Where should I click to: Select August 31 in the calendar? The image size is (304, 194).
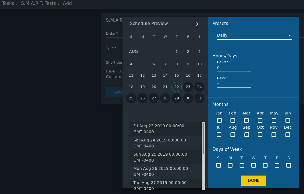click(x=199, y=98)
